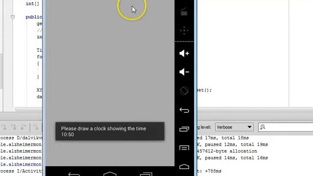Rotate the emulator screen using the rotate icon
This screenshot has height=176, width=313.
tap(184, 91)
